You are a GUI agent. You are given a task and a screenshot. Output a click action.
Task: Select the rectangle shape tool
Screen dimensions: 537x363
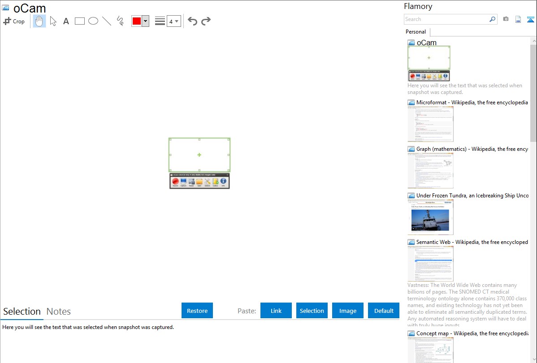(79, 21)
